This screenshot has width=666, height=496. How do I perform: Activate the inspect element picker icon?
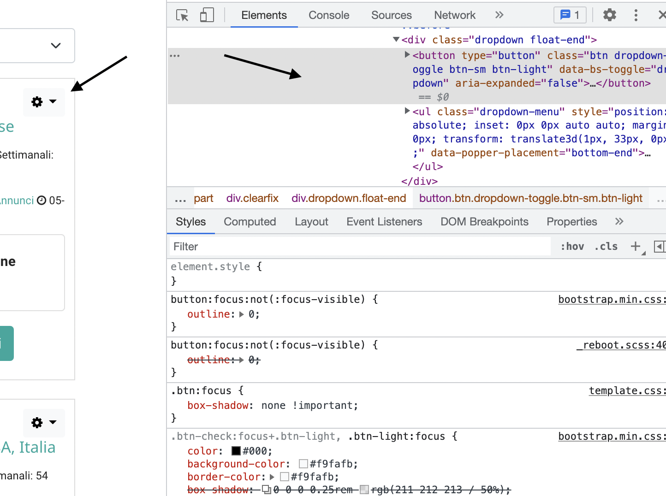click(182, 15)
